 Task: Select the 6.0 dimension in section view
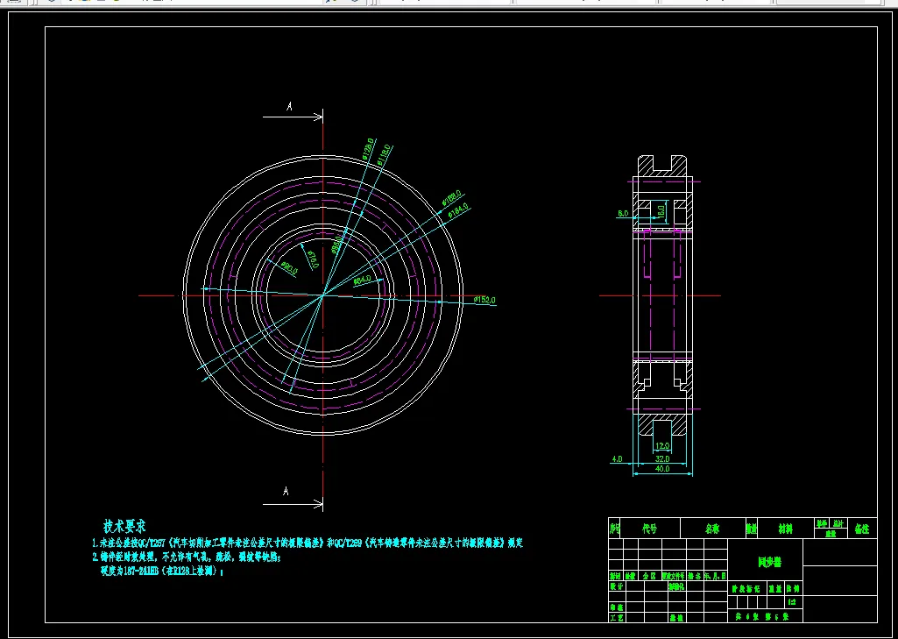[623, 213]
